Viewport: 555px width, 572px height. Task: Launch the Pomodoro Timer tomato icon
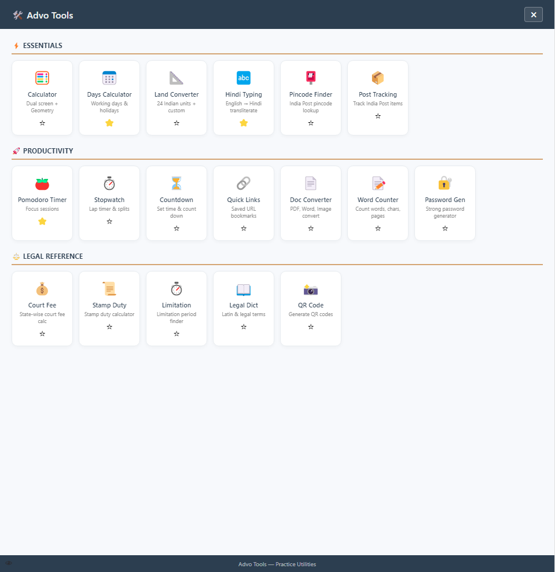(42, 184)
